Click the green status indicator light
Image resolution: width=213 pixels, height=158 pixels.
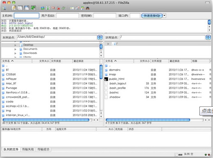click(206, 155)
